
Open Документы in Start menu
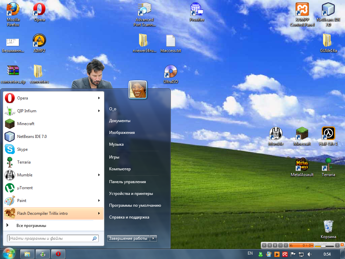120,121
